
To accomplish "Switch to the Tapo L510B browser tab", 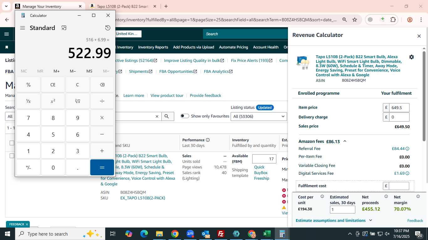I will tap(123, 6).
